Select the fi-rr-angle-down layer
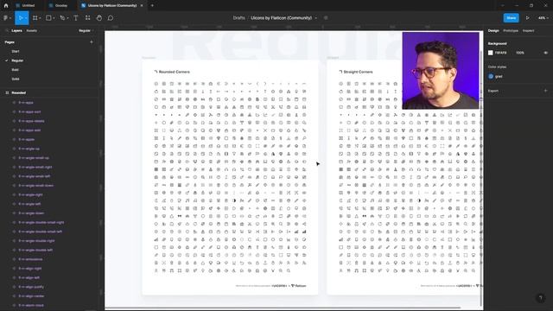The image size is (553, 311). [31, 213]
